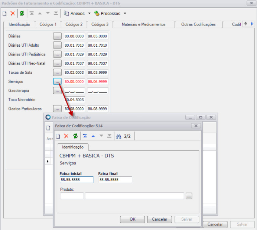The width and height of the screenshot is (257, 230).
Task: Open the Processos menu
Action: click(x=107, y=13)
